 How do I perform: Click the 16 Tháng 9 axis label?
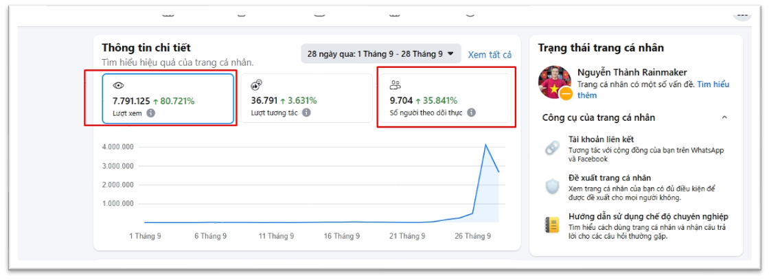point(342,236)
